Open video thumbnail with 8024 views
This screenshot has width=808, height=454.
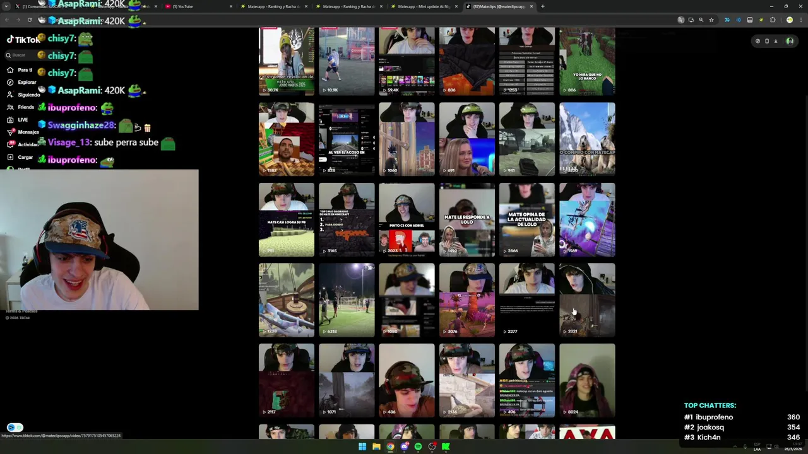click(587, 380)
